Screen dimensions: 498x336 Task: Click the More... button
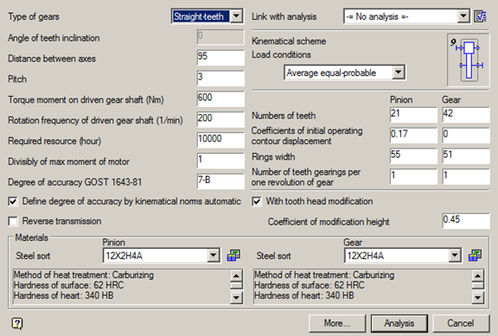click(x=337, y=323)
